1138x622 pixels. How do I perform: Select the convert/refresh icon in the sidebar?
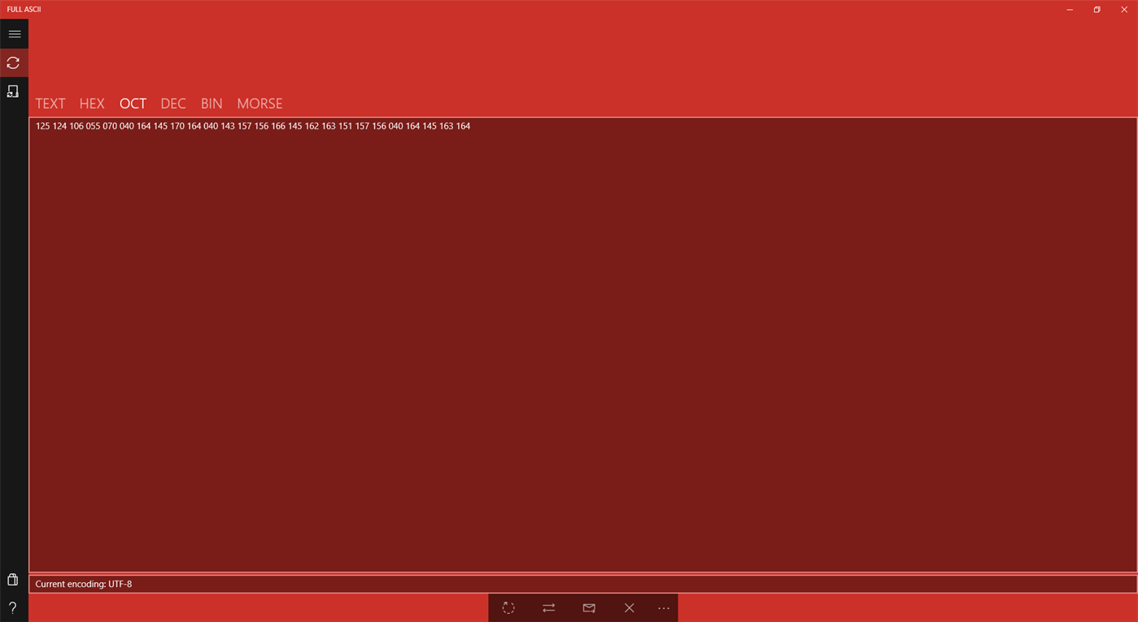pyautogui.click(x=13, y=62)
